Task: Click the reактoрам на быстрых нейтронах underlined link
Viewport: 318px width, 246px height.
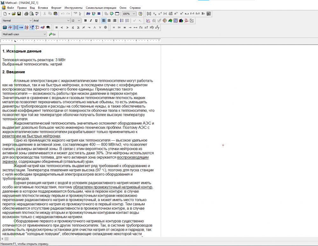Action: click(31, 136)
